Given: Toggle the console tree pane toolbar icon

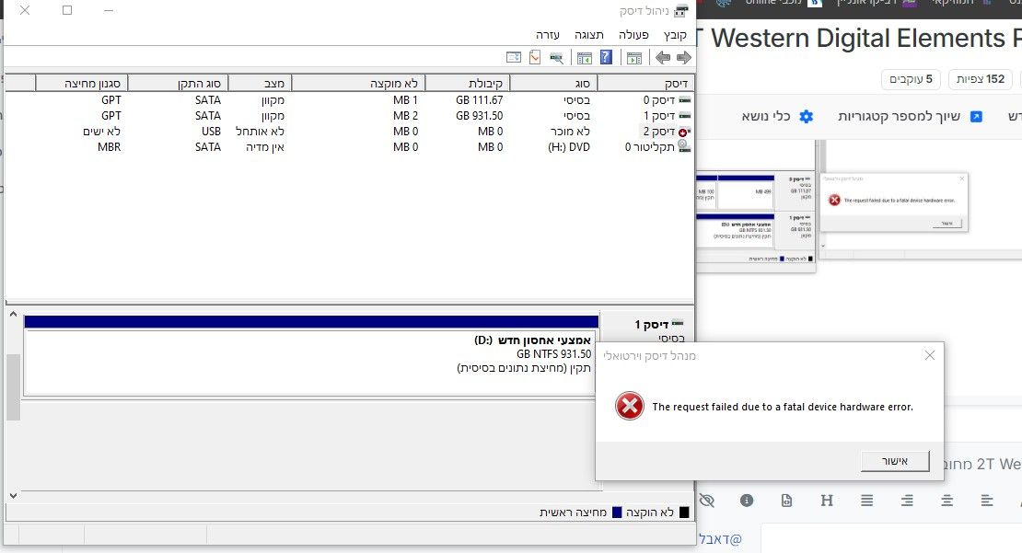Looking at the screenshot, I should click(634, 58).
